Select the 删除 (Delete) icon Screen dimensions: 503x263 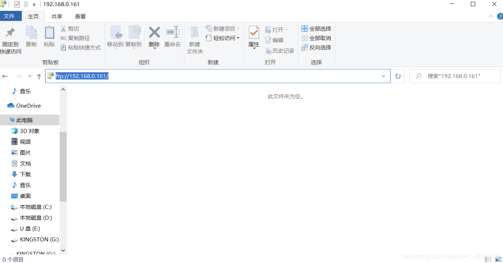pos(154,38)
